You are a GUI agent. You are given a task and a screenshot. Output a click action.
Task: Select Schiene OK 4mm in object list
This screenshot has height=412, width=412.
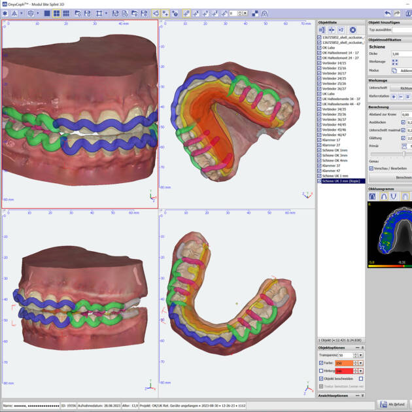pos(335,160)
